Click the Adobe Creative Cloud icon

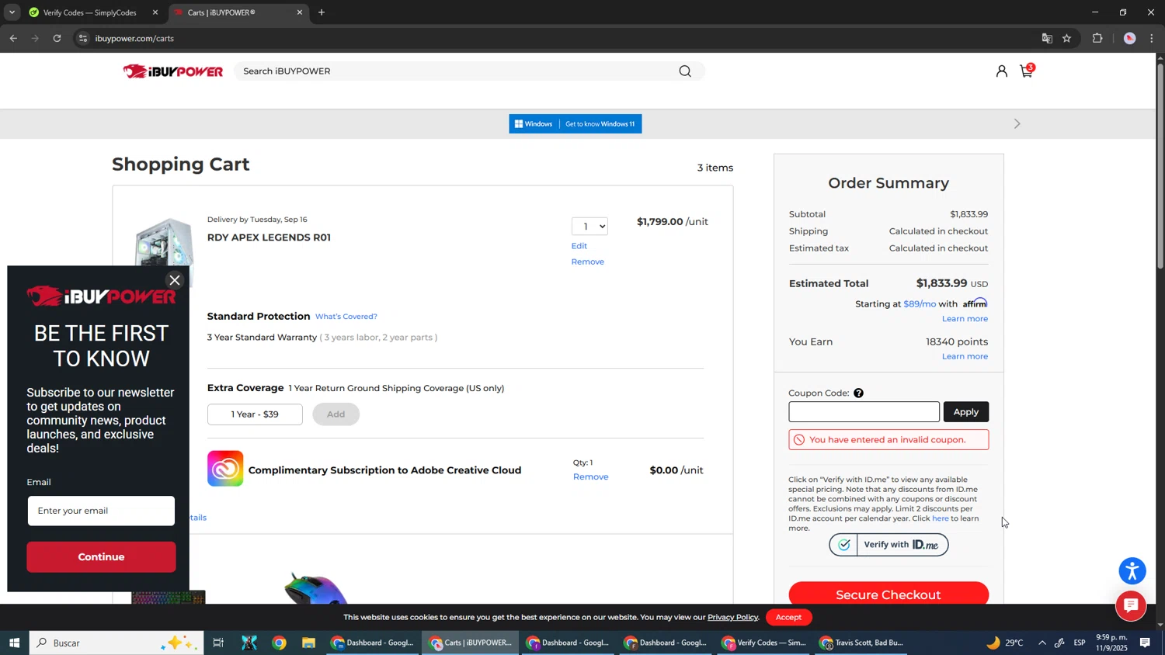[x=225, y=469]
